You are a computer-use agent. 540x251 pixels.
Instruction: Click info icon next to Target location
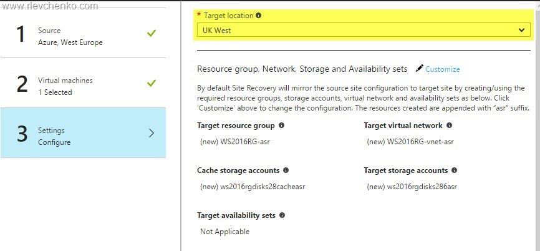click(259, 15)
